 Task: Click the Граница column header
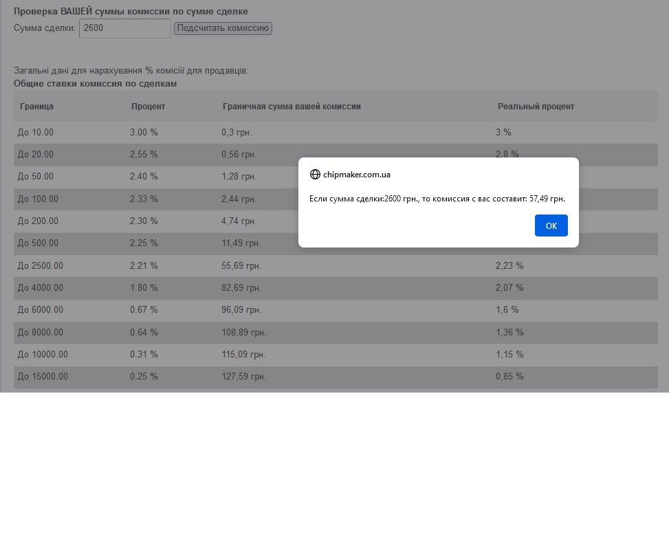click(x=37, y=107)
